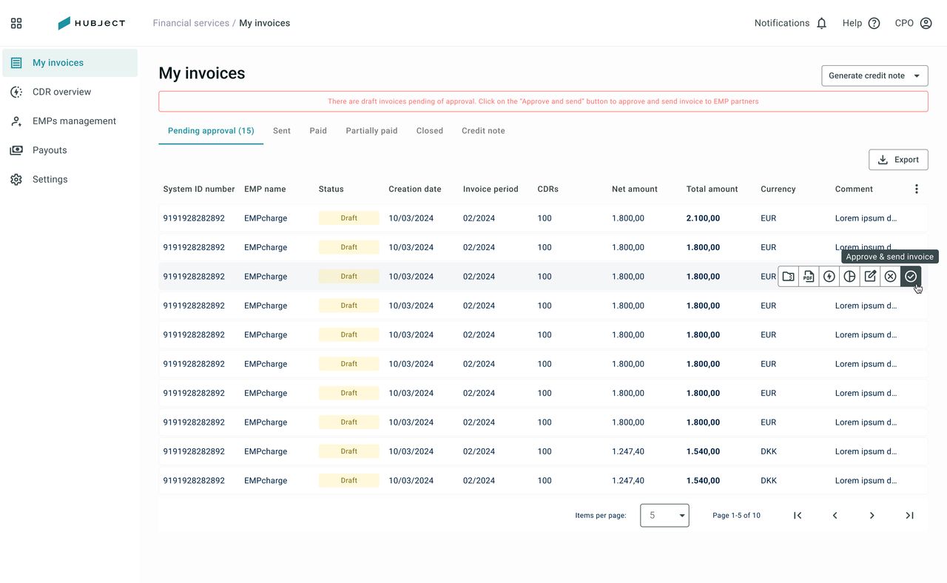Screen dimensions: 947x583
Task: Open the apps grid icon beside Hubject logo
Action: click(x=16, y=23)
